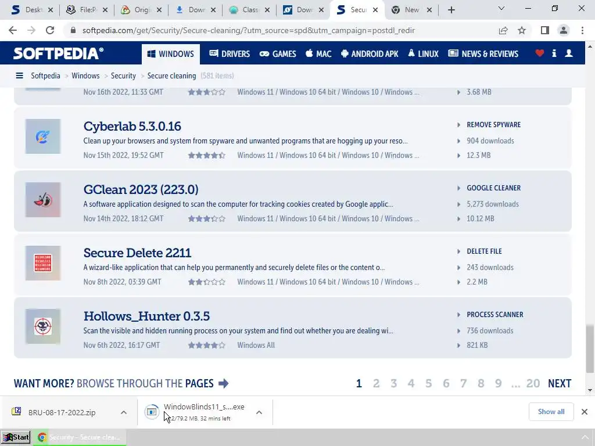
Task: Go to page 9 of results
Action: 498,384
